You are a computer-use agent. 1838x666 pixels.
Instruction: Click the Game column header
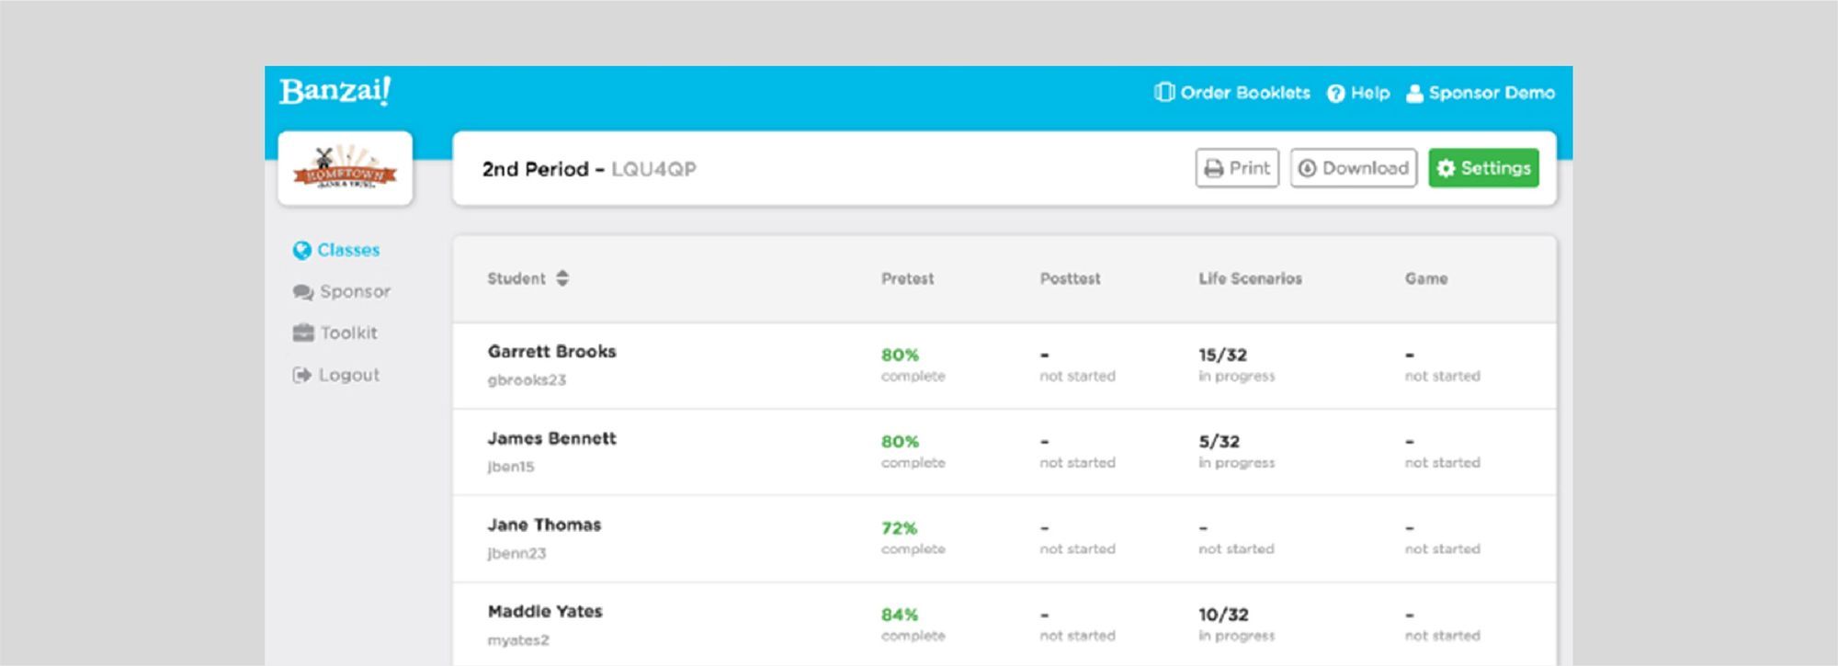tap(1426, 278)
